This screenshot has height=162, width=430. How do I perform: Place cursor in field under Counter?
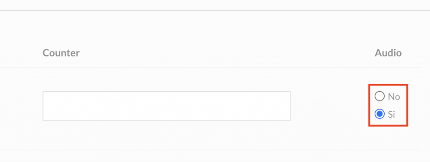pos(166,106)
